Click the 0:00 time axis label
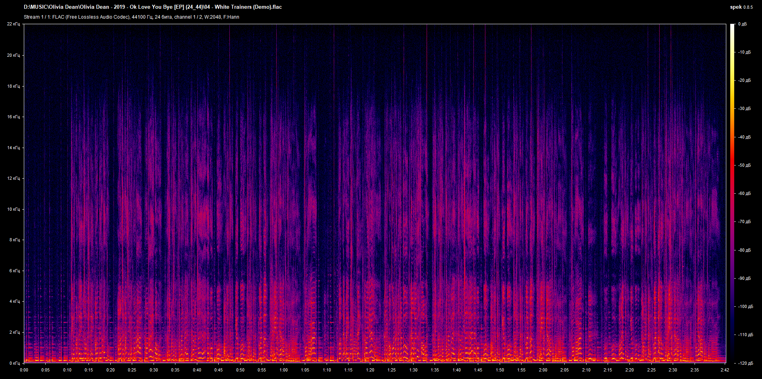The width and height of the screenshot is (762, 379). coord(24,370)
